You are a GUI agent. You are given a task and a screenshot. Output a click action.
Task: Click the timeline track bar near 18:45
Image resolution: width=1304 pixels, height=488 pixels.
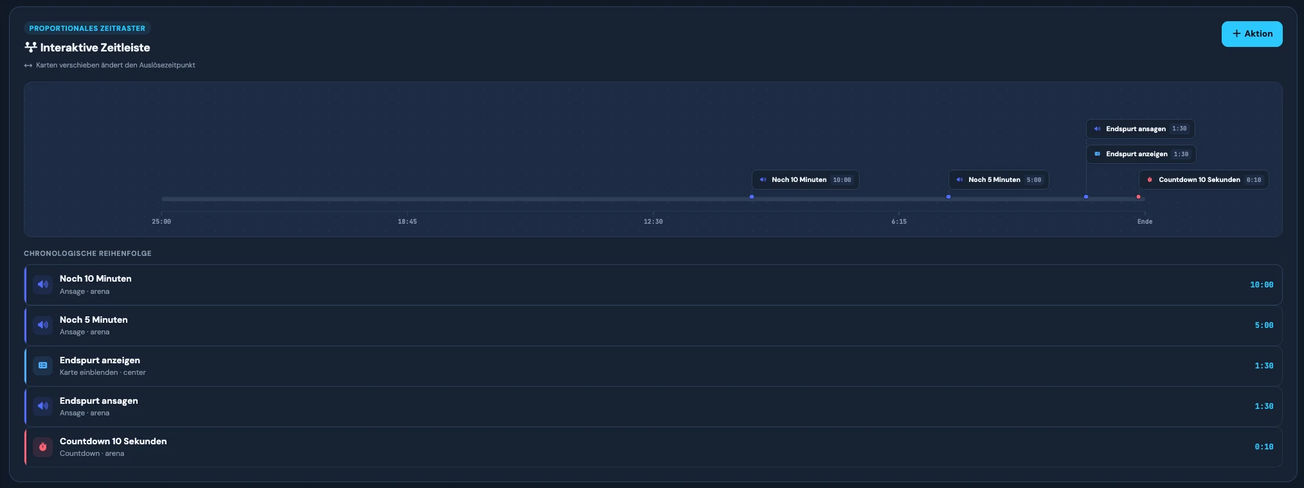click(x=407, y=199)
